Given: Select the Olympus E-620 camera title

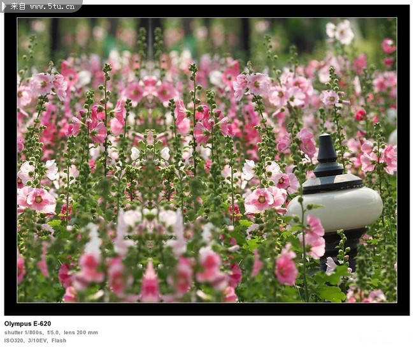Looking at the screenshot, I should (27, 323).
